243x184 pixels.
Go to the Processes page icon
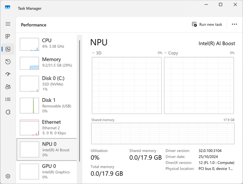(x=8, y=36)
